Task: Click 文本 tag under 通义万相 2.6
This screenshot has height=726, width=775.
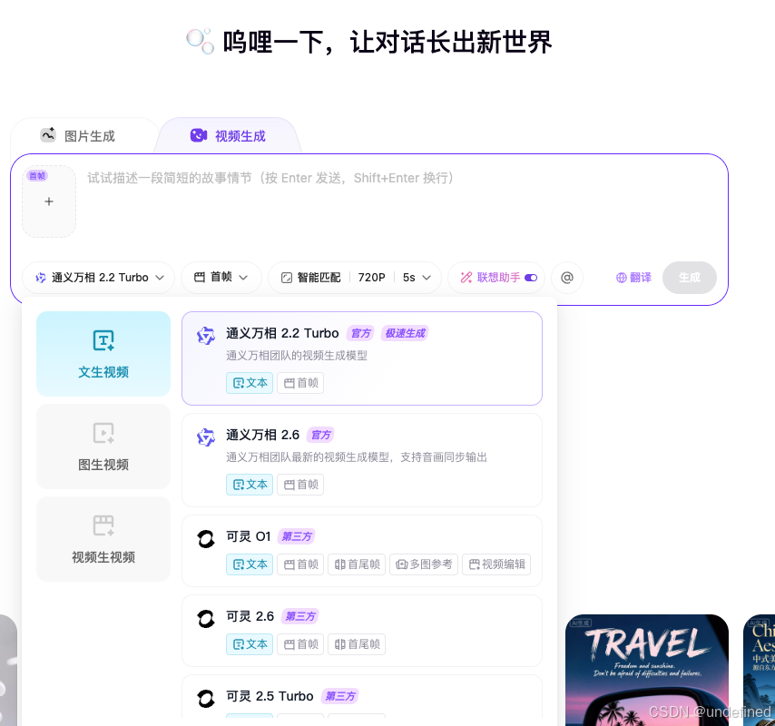Action: tap(250, 485)
